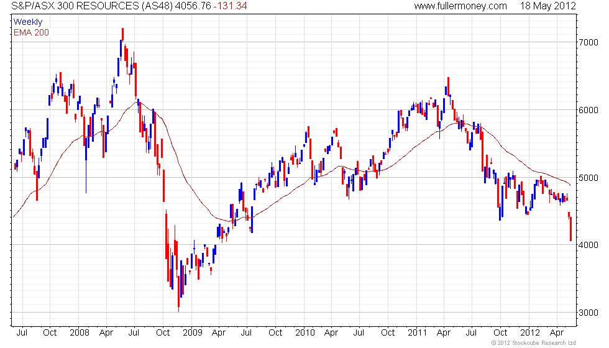Screen dimensions: 609x348
Task: Select the index value 4056.76
Action: pos(193,6)
